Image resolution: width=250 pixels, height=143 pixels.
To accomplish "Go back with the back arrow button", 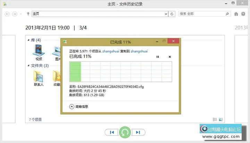I will pyautogui.click(x=7, y=14).
